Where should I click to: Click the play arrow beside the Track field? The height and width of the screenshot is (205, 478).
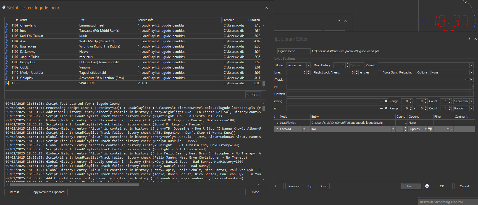pos(471,80)
